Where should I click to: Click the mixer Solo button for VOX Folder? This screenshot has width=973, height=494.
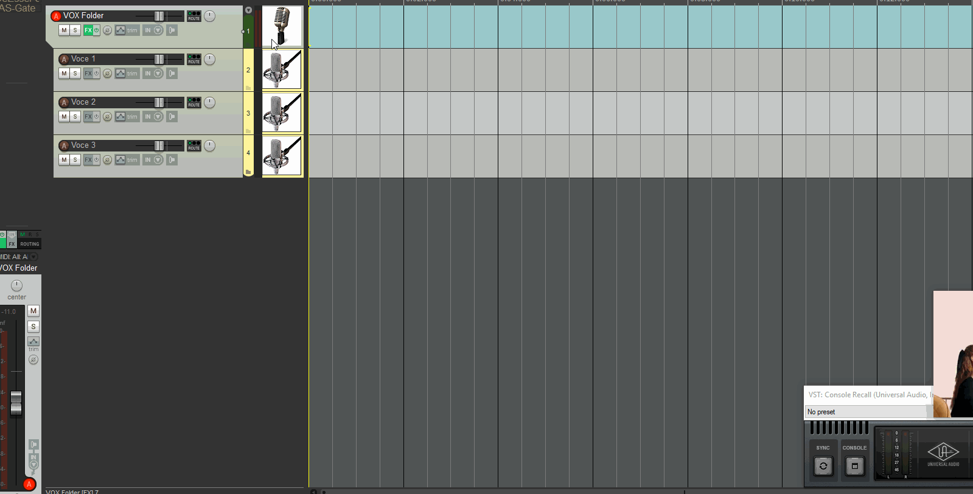[x=33, y=327]
